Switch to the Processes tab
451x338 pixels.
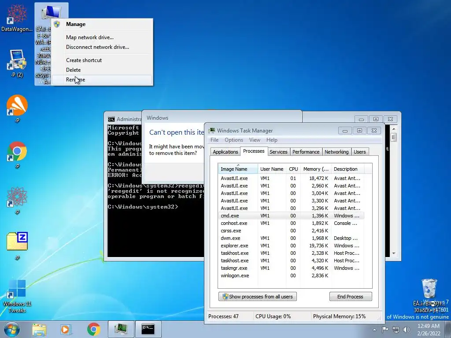(x=254, y=151)
